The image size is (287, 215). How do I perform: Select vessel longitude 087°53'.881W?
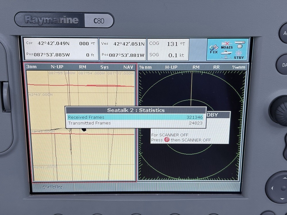tap(127, 55)
